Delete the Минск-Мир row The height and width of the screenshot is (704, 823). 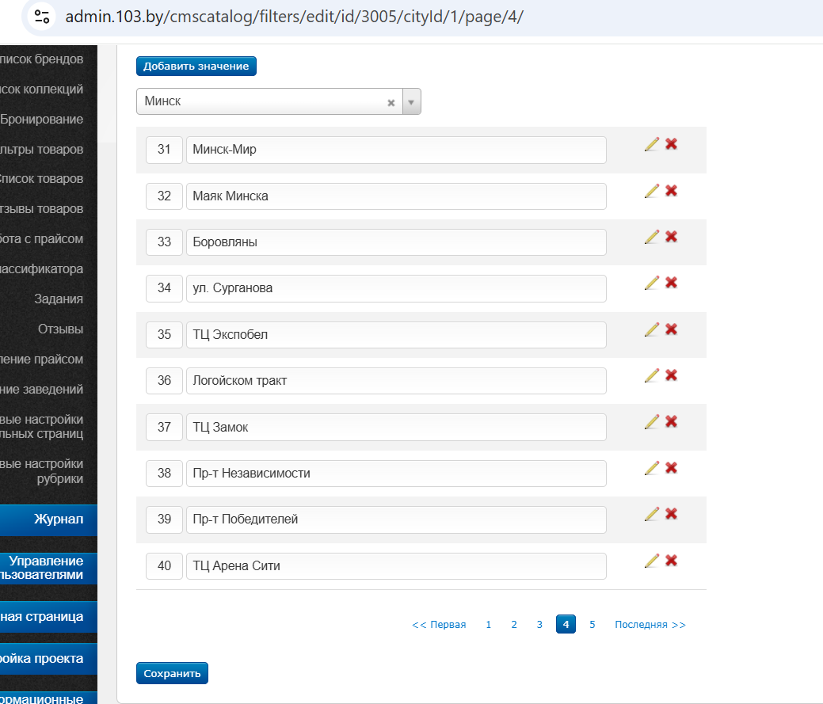click(672, 144)
